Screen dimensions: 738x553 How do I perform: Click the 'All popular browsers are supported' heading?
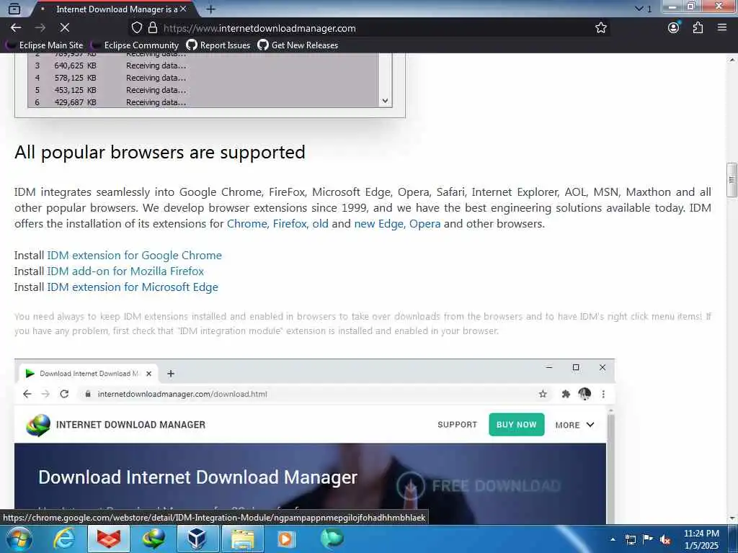point(160,153)
